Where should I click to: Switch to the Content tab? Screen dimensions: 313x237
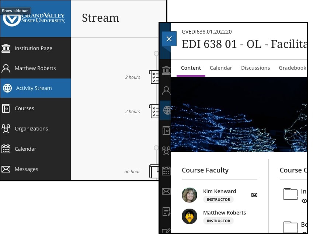point(191,68)
